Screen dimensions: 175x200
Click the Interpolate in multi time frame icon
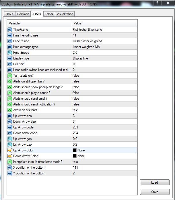point(9,162)
